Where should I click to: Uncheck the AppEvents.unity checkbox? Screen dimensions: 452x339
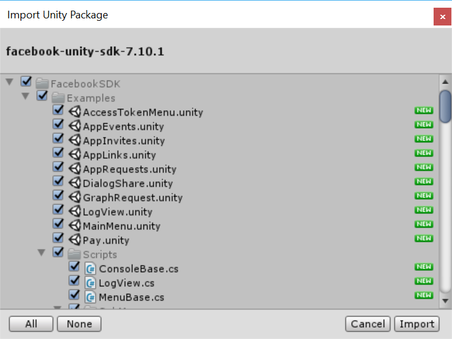pos(58,124)
